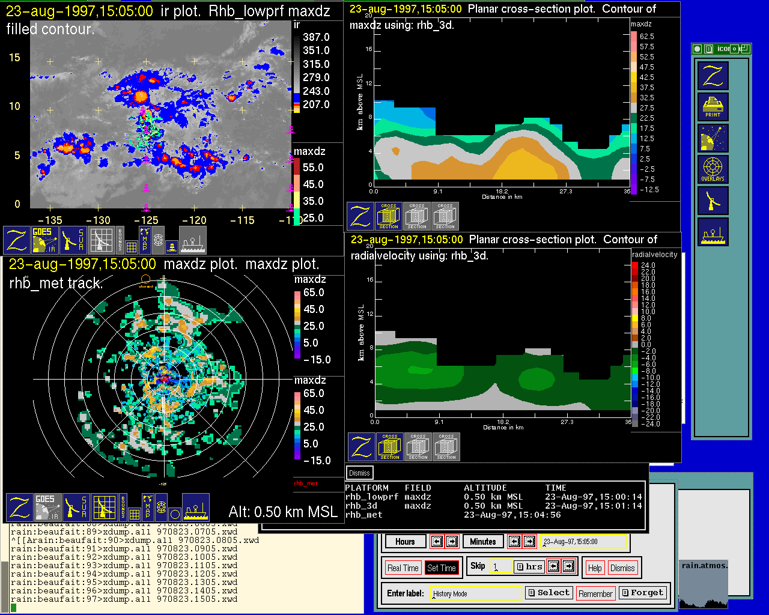This screenshot has width=769, height=615.
Task: Open the hrs skip unit dropdown
Action: pyautogui.click(x=529, y=566)
